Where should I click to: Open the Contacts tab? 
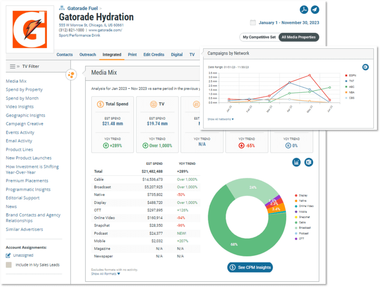[65, 55]
